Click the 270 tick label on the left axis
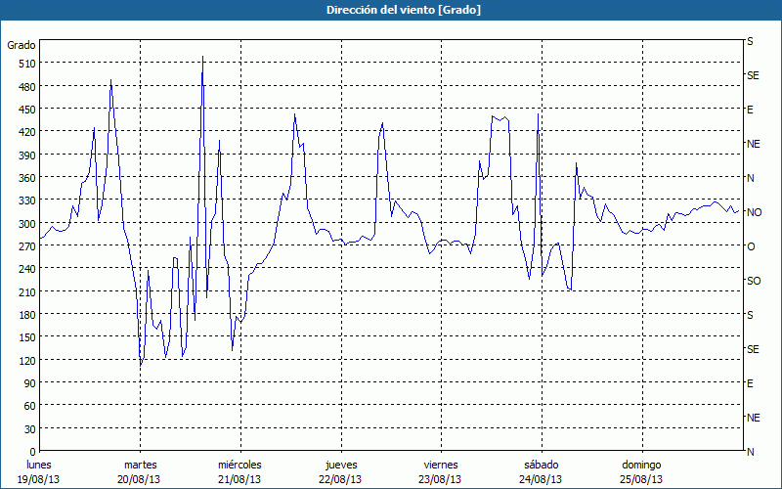This screenshot has width=782, height=489. (x=25, y=246)
